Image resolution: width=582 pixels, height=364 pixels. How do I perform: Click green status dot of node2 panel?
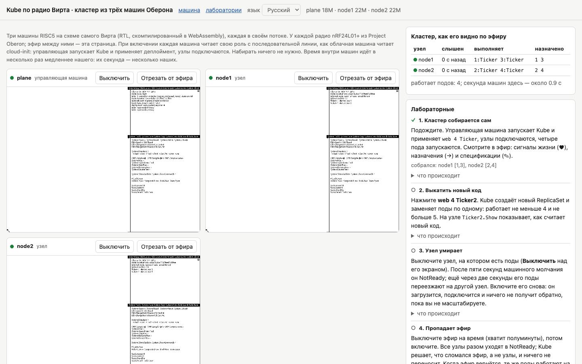pyautogui.click(x=12, y=246)
